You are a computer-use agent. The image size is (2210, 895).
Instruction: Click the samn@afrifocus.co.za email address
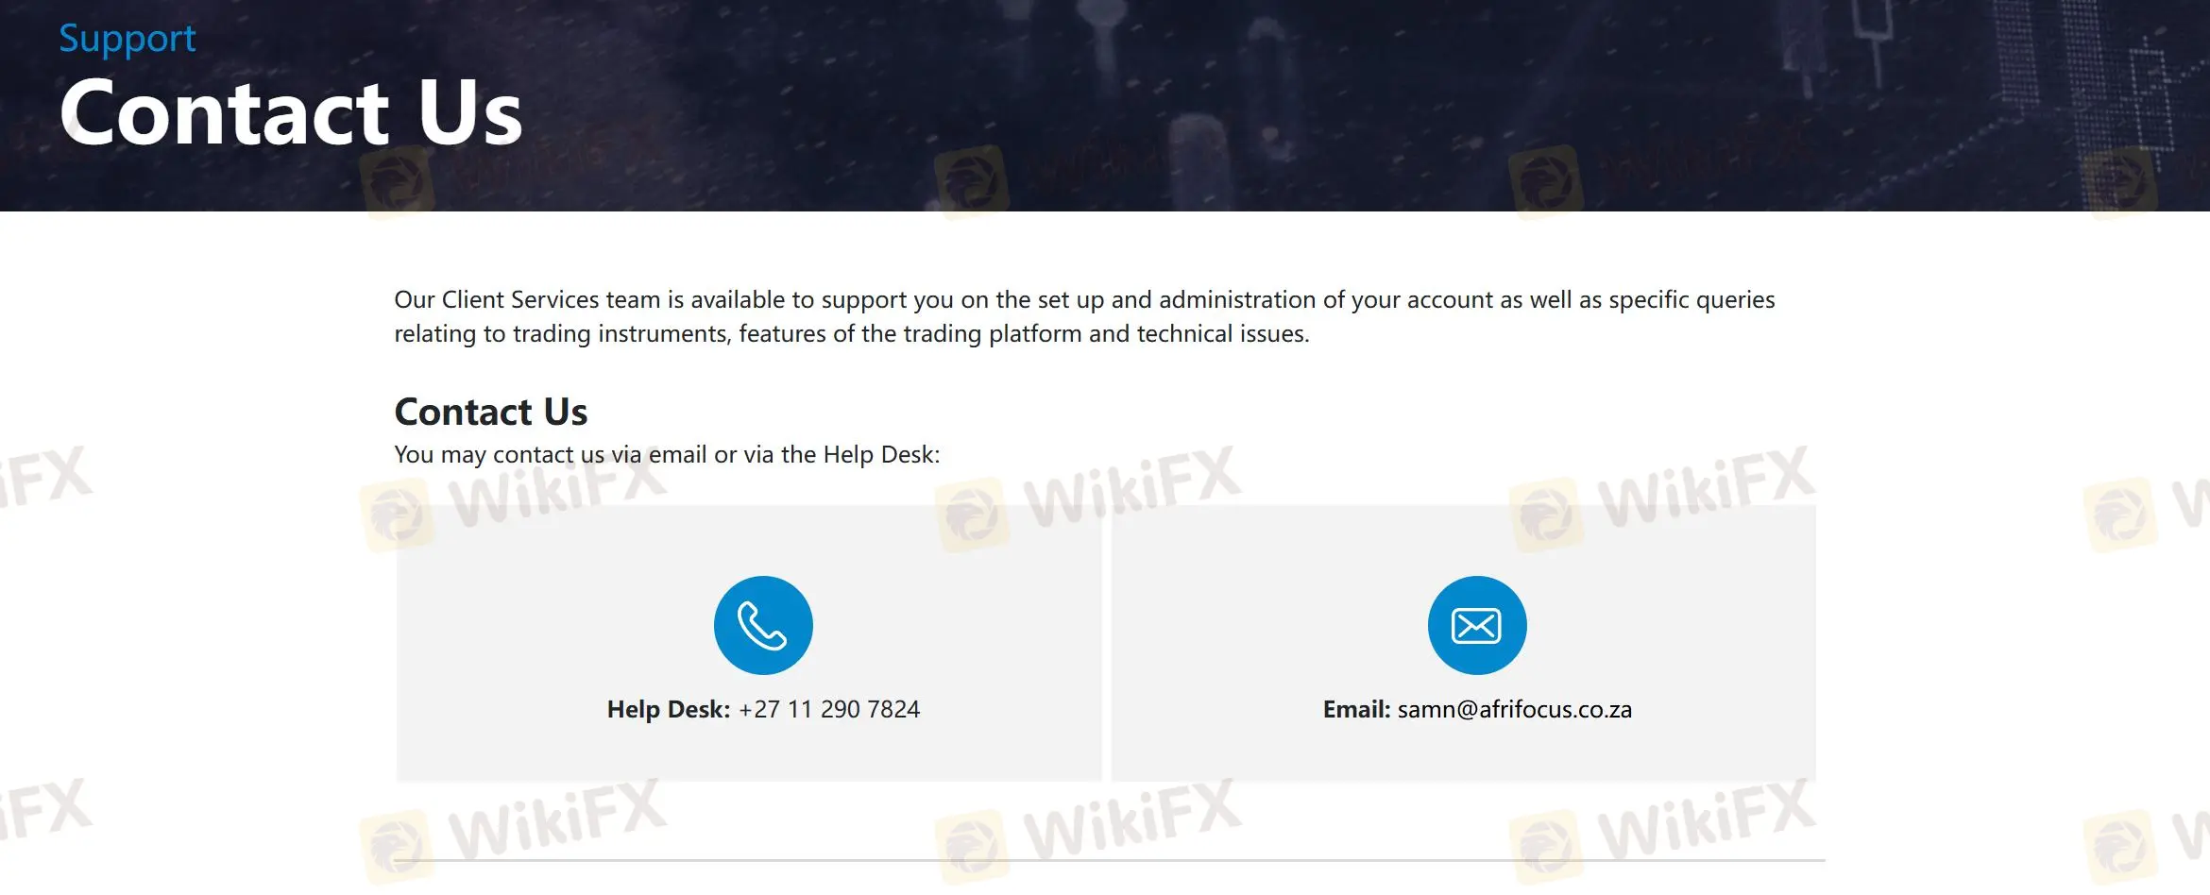(1515, 709)
